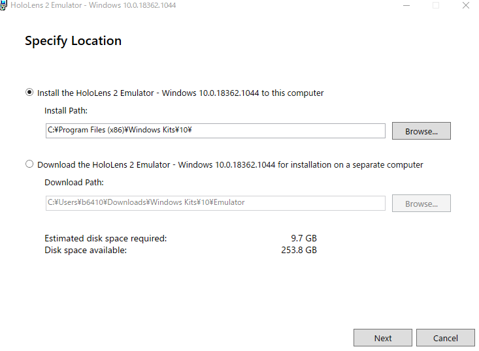
Task: Proceed with the Next button
Action: click(383, 337)
